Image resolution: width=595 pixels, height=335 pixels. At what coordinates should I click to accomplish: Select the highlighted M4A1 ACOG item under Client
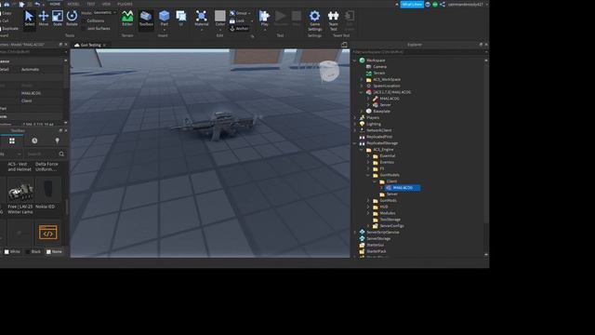pos(403,188)
